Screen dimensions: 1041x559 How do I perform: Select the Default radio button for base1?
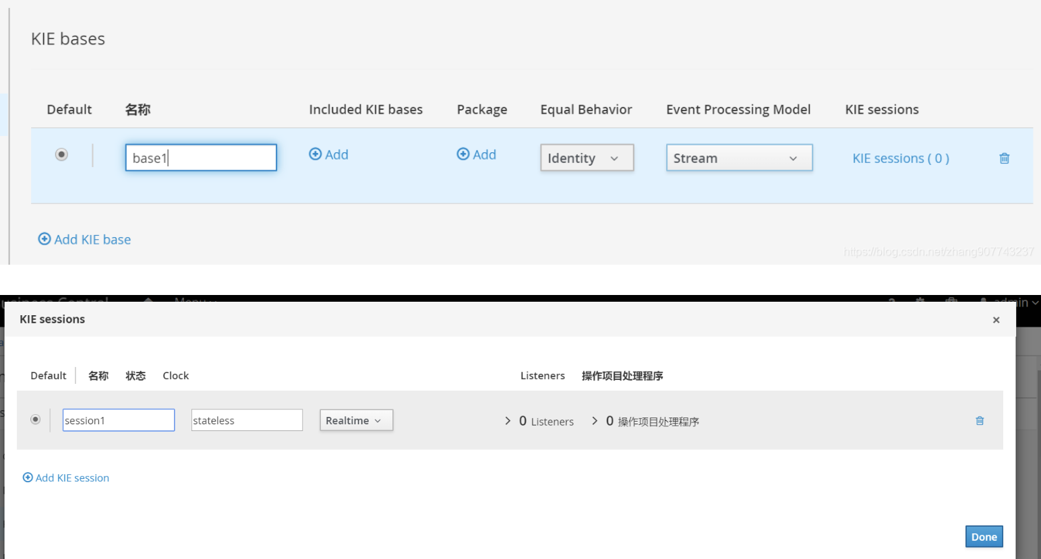[x=61, y=154]
